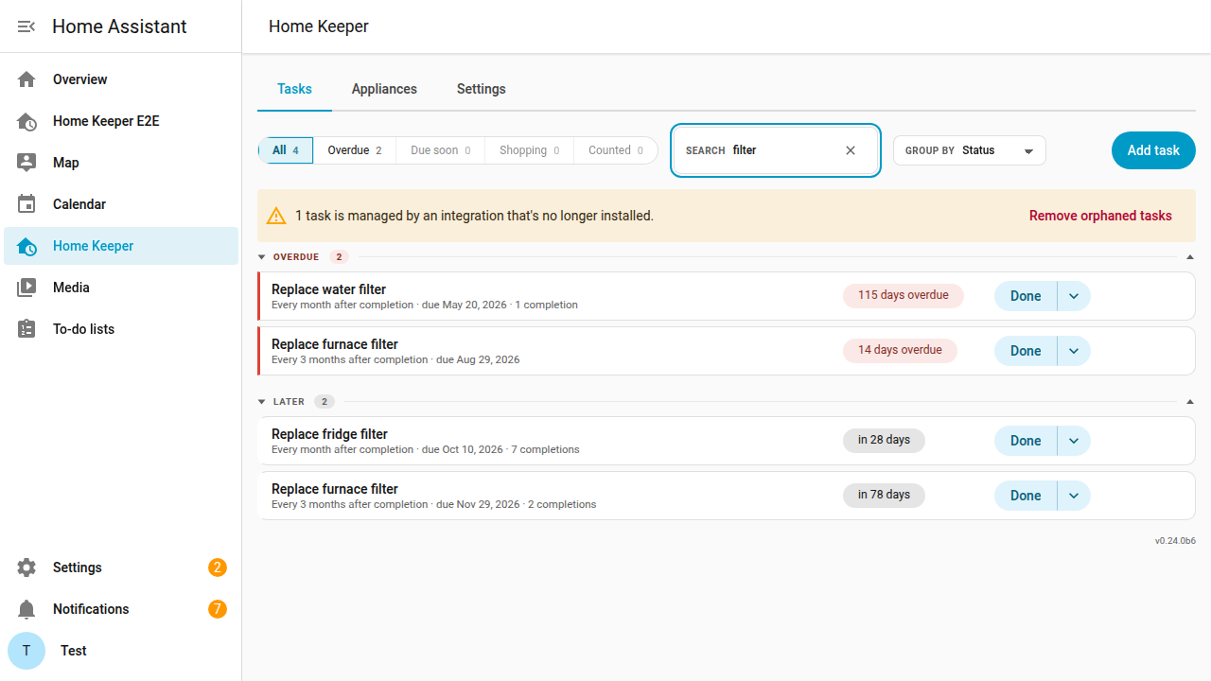Mark Replace water filter as Done
Viewport: 1211px width, 681px height.
click(x=1026, y=296)
